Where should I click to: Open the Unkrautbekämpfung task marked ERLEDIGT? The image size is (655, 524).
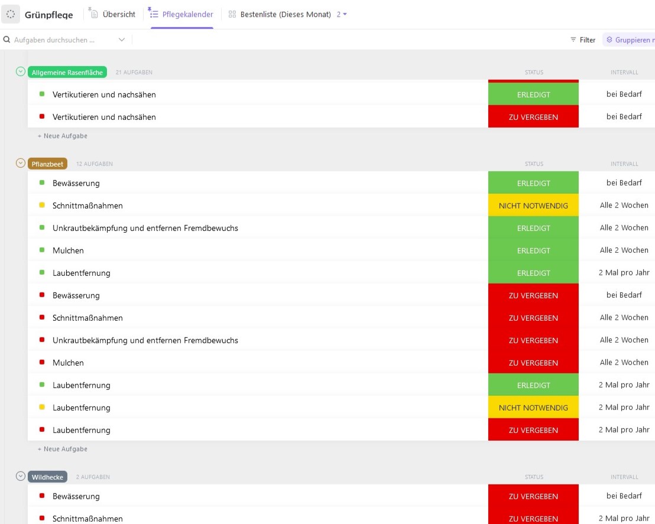pyautogui.click(x=145, y=228)
